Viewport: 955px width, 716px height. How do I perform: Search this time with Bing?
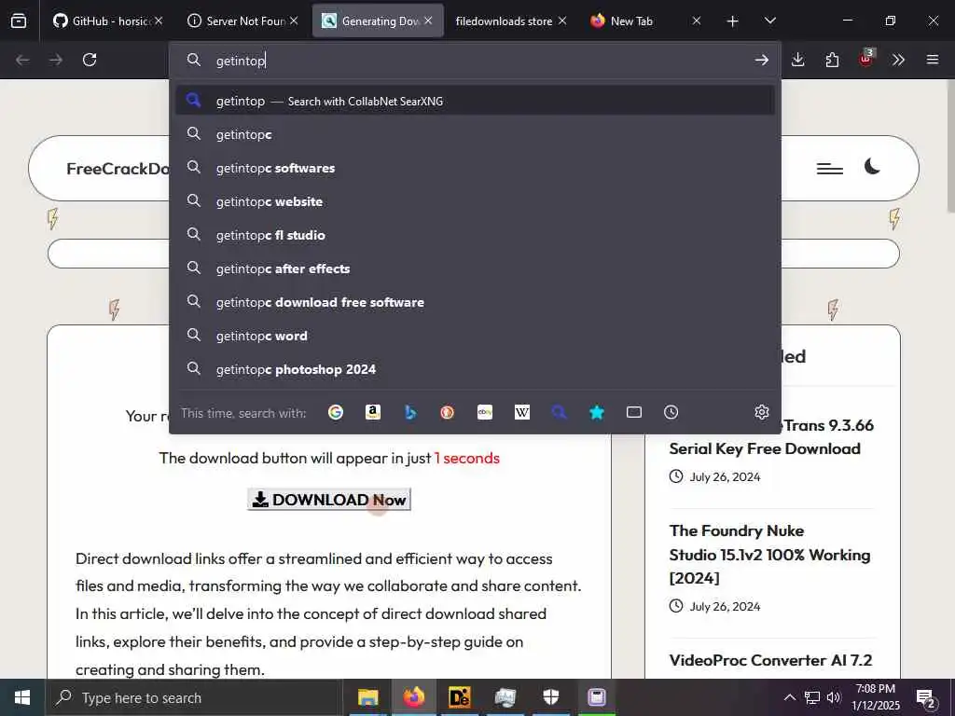(410, 412)
